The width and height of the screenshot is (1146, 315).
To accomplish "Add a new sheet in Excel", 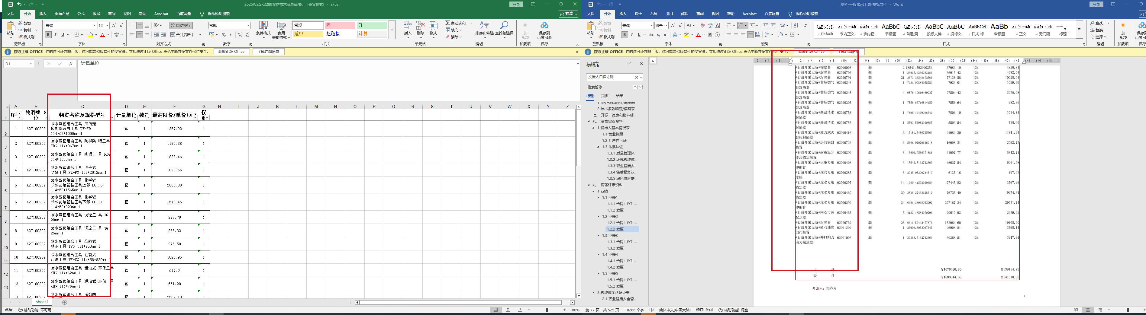I will click(x=65, y=303).
